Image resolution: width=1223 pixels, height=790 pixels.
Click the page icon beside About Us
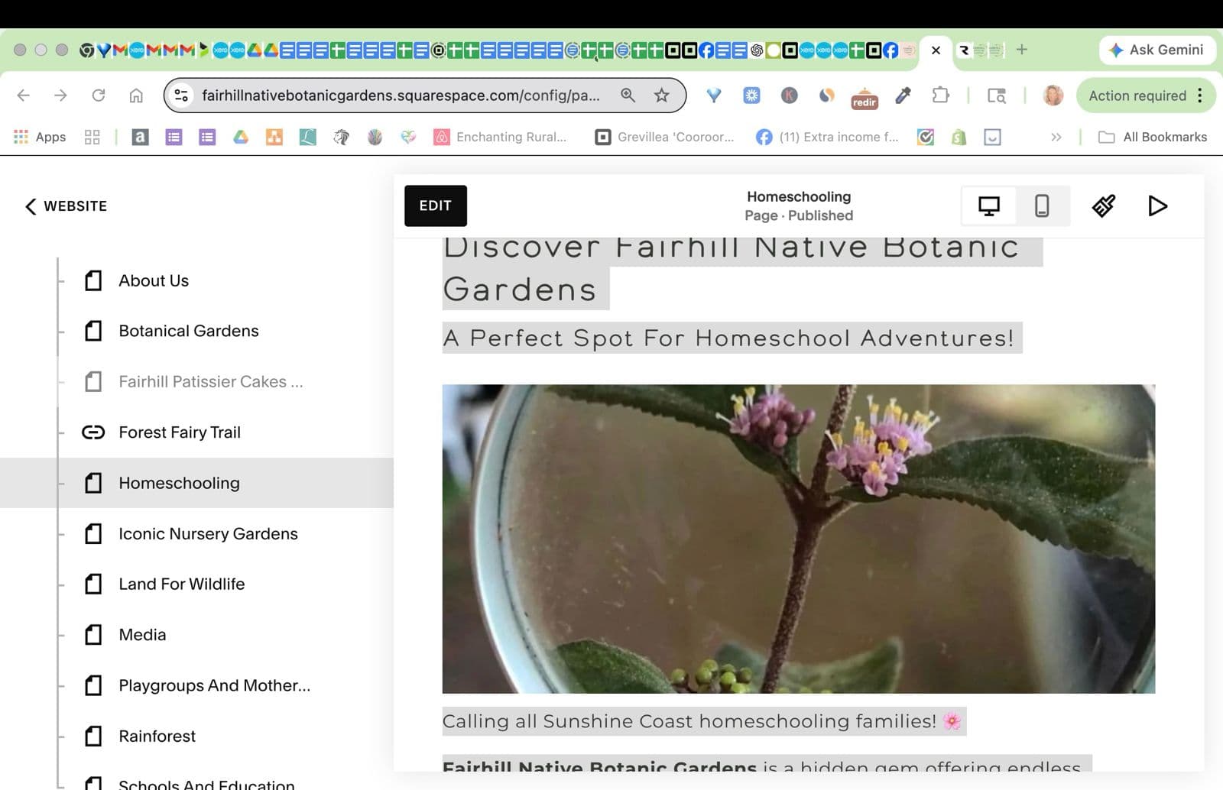click(93, 280)
